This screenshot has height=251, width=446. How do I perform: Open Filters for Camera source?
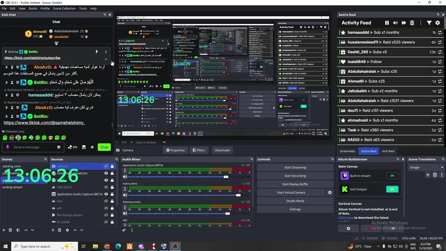[199, 150]
